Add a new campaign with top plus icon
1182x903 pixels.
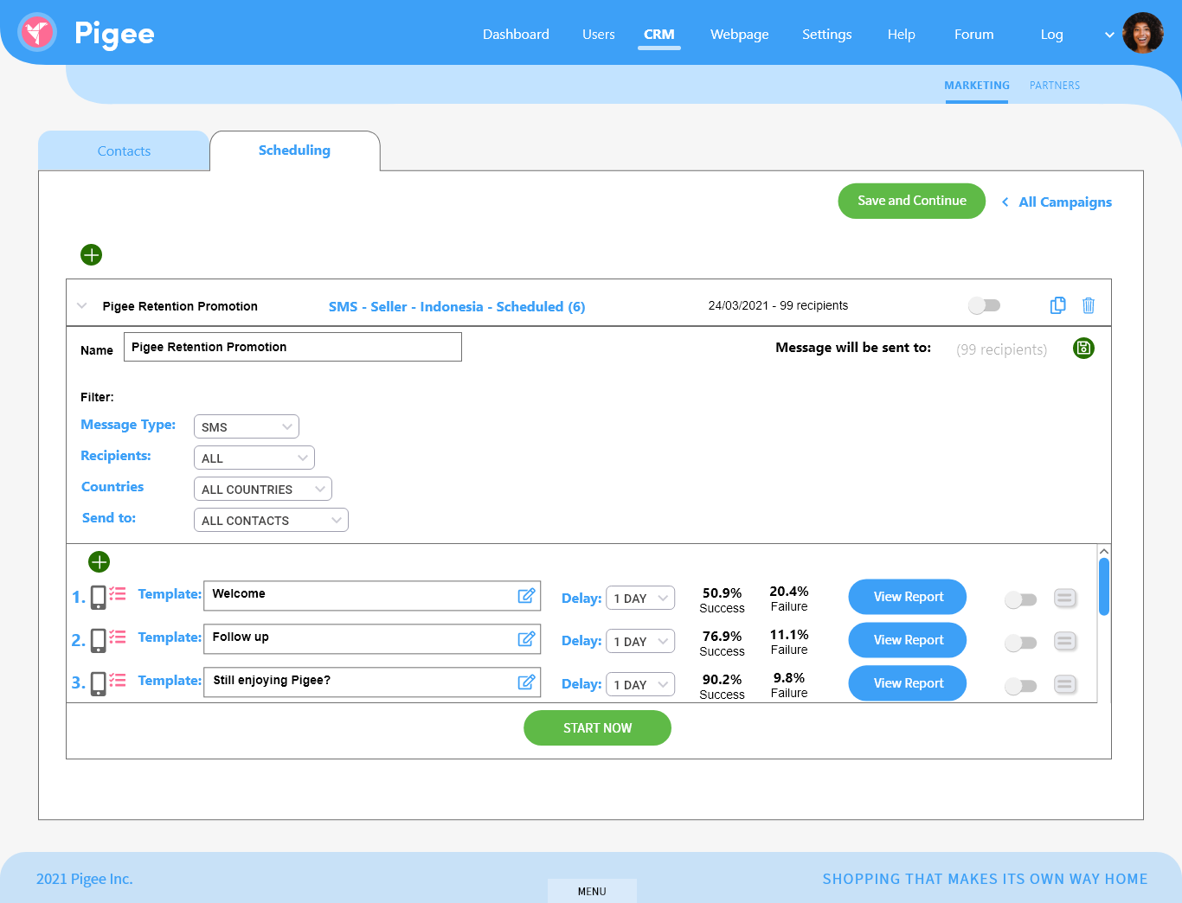91,254
